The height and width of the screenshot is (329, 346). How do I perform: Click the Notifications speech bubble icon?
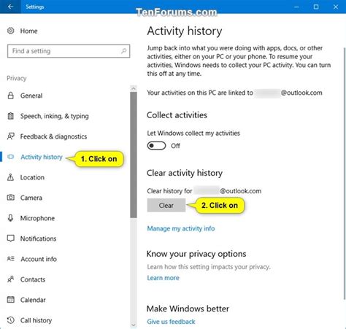pyautogui.click(x=11, y=239)
